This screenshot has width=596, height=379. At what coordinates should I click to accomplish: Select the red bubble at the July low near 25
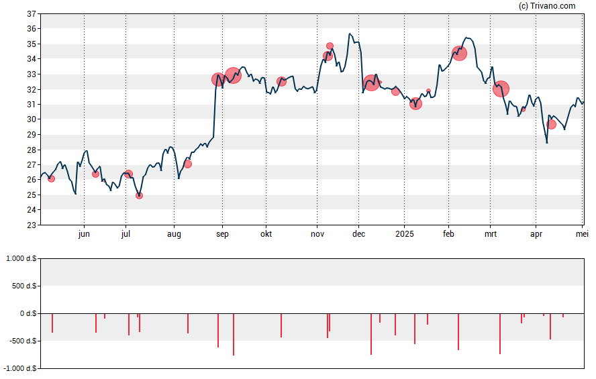(139, 196)
